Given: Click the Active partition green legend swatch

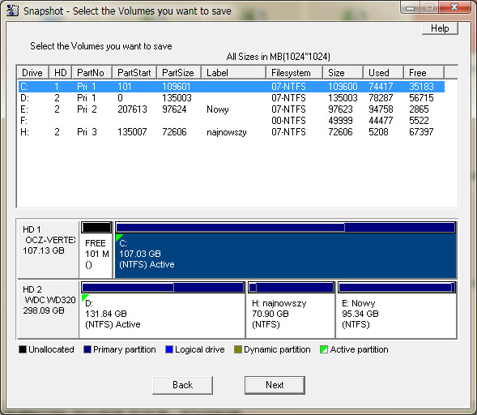Looking at the screenshot, I should (x=324, y=349).
